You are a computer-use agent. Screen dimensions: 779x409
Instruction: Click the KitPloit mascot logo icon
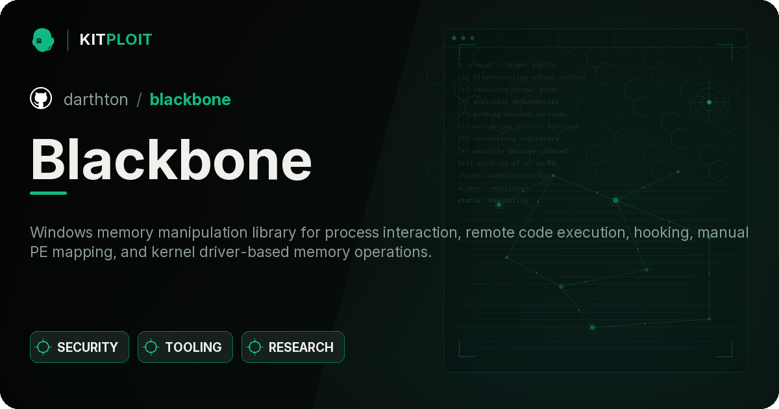tap(43, 40)
